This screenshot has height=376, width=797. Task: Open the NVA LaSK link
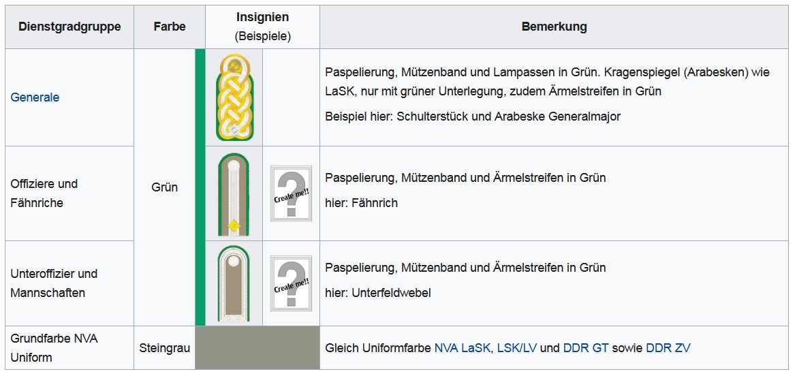pos(463,348)
